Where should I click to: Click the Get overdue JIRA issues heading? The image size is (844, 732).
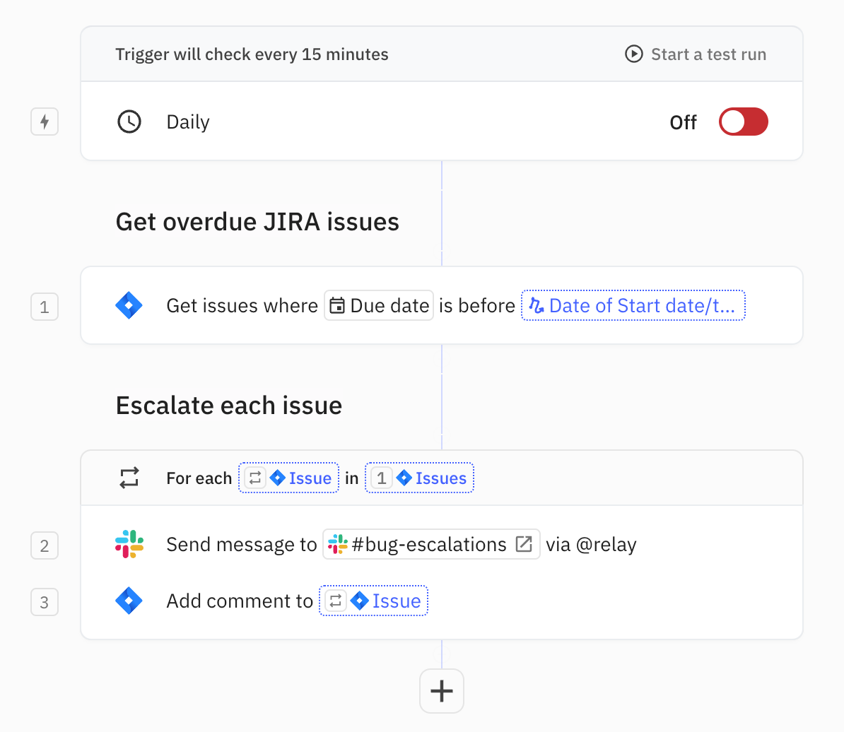pos(257,222)
